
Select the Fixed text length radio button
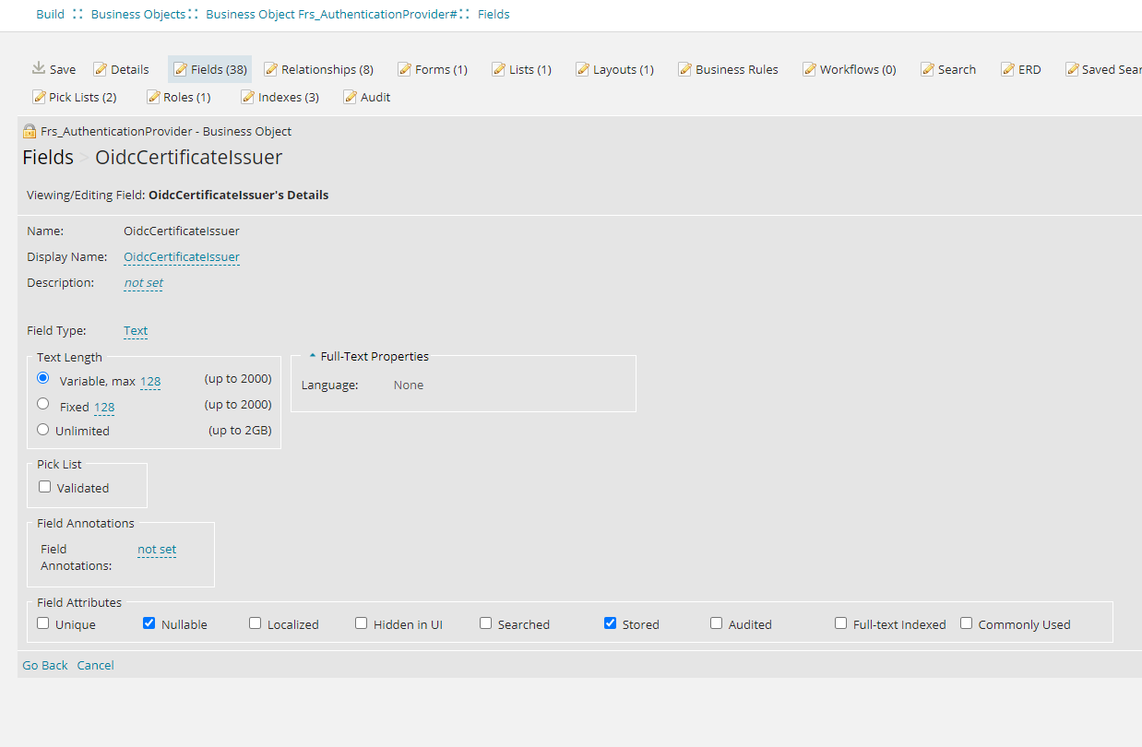pyautogui.click(x=42, y=403)
